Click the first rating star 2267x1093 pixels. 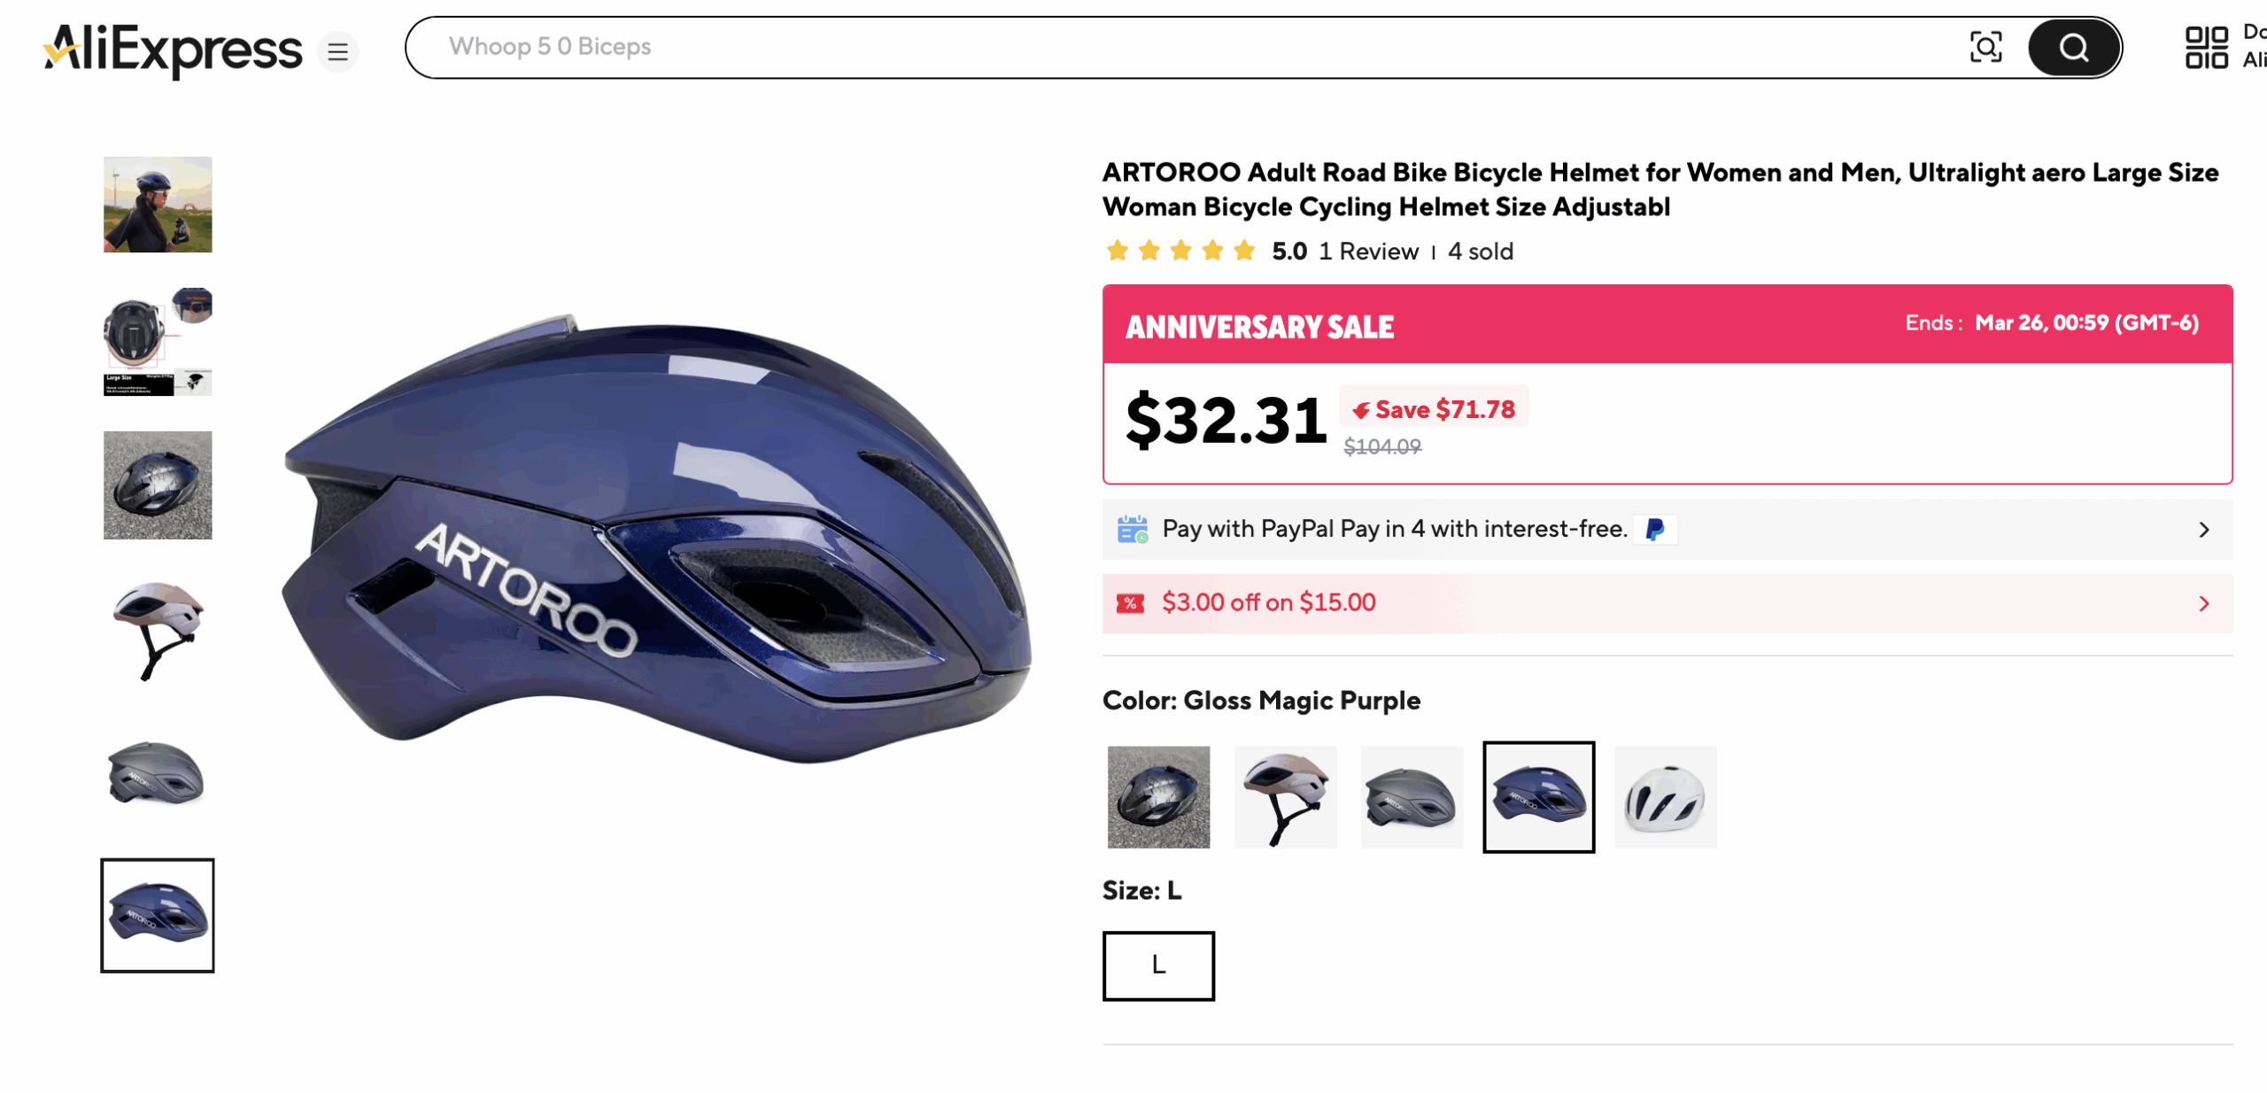pyautogui.click(x=1117, y=251)
